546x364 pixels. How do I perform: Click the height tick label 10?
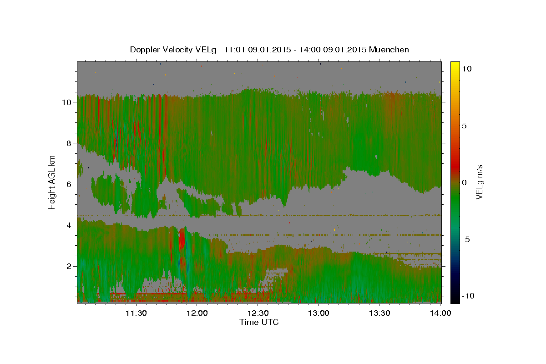coord(66,102)
